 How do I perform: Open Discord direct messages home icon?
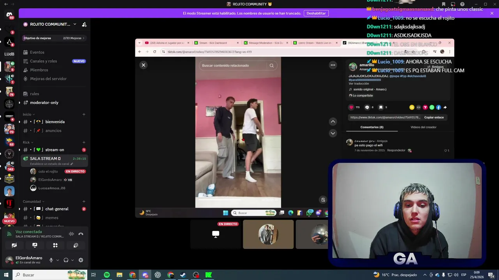click(x=9, y=16)
